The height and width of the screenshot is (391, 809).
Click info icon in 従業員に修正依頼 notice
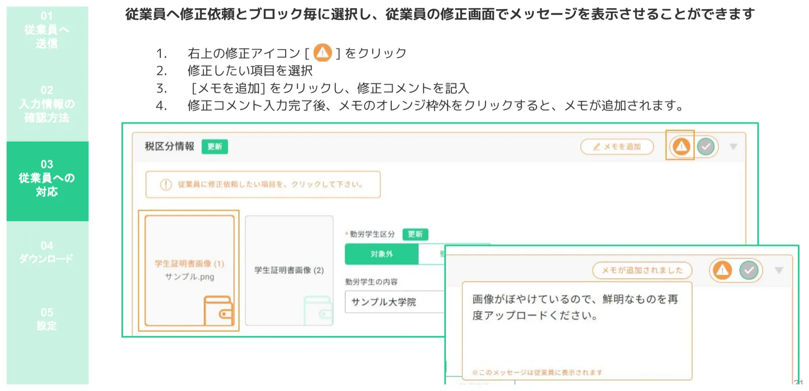click(166, 184)
